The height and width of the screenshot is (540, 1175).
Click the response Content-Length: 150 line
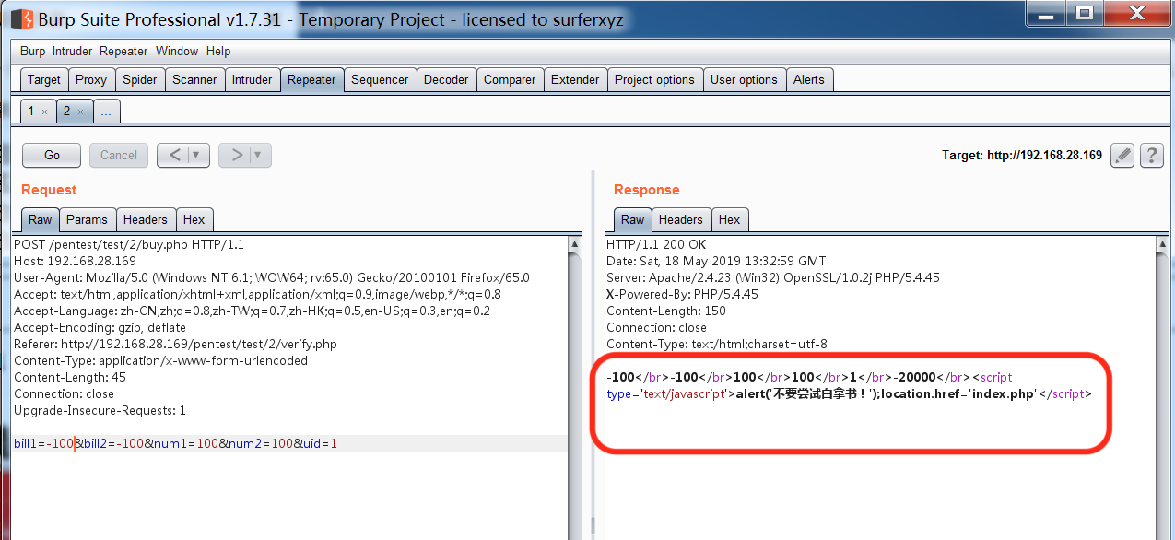coord(666,311)
